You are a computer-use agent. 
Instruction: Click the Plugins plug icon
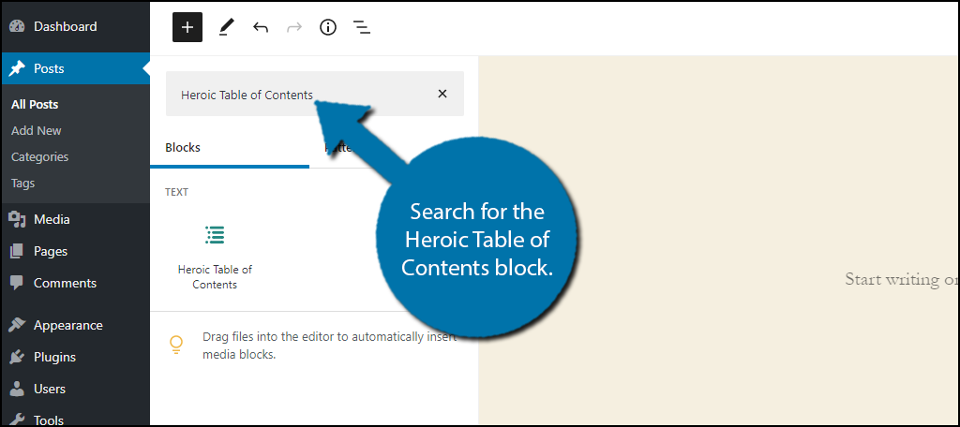click(17, 357)
